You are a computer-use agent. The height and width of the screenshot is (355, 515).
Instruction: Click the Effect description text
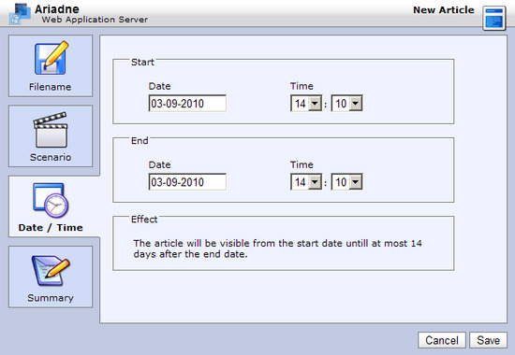point(277,248)
